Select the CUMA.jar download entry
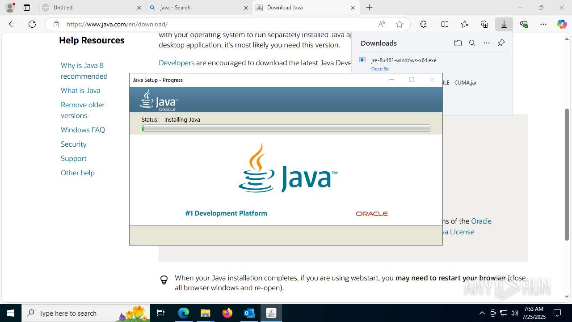 [459, 83]
